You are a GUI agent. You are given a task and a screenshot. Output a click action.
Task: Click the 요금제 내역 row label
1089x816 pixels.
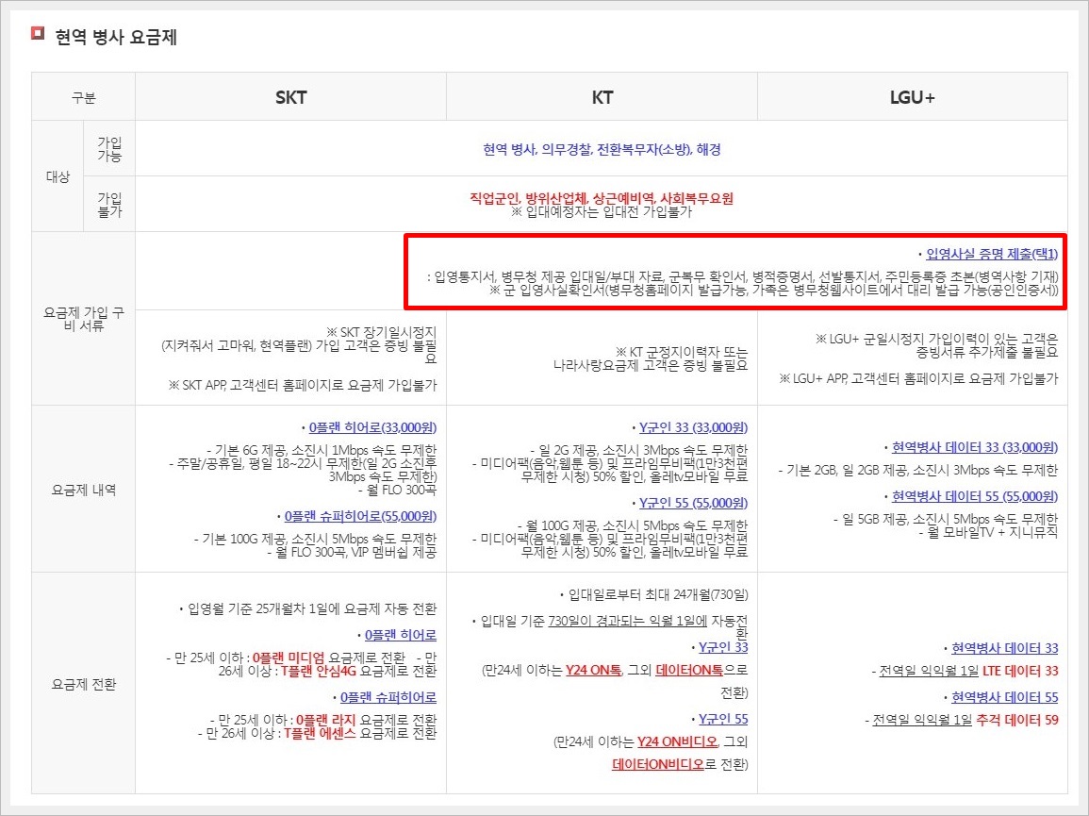[83, 490]
